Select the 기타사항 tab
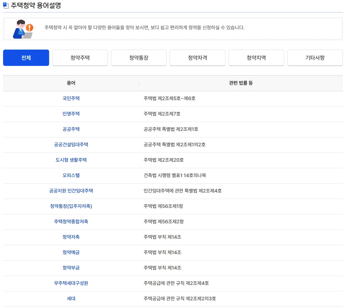The height and width of the screenshot is (308, 346). pos(315,58)
